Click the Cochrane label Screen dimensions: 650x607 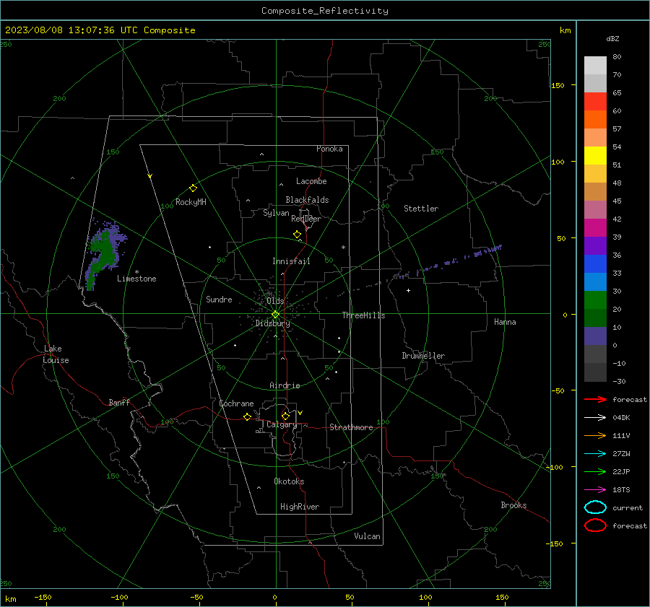[x=236, y=403]
